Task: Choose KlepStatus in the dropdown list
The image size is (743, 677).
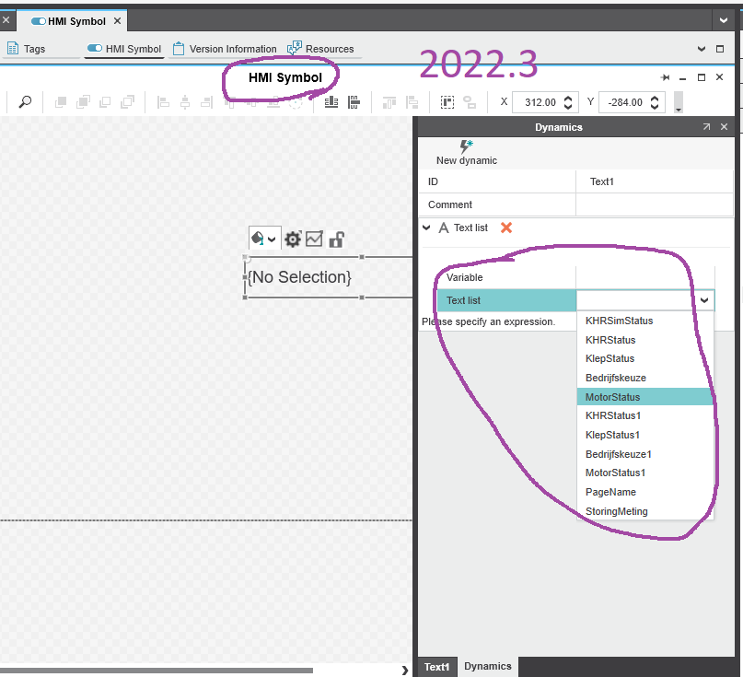Action: 609,358
